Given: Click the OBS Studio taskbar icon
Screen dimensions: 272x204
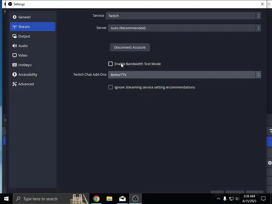Looking at the screenshot, I should tap(135, 199).
